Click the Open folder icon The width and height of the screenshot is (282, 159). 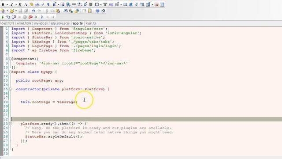click(x=12, y=11)
